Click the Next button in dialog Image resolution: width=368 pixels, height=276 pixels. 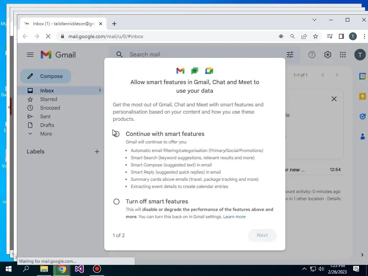click(262, 235)
